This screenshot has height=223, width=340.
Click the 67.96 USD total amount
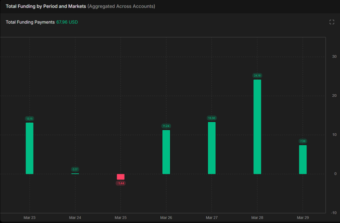[67, 22]
